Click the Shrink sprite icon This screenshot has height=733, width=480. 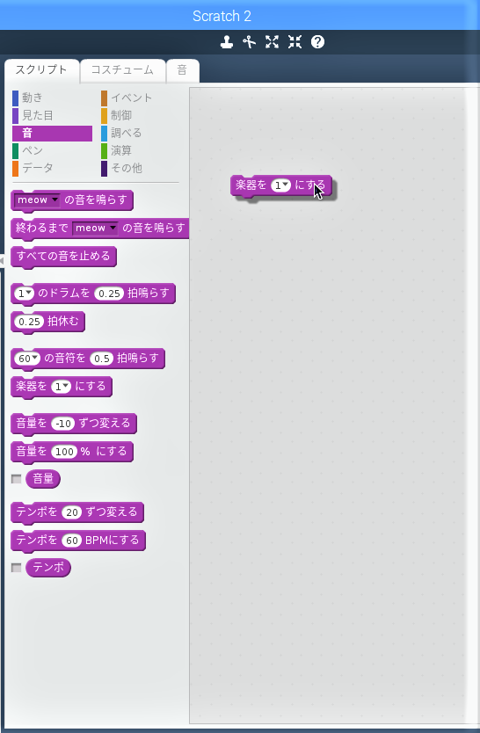click(295, 42)
